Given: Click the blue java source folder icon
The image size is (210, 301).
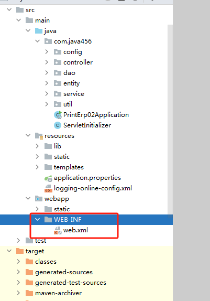Looking at the screenshot, I should 39,31.
